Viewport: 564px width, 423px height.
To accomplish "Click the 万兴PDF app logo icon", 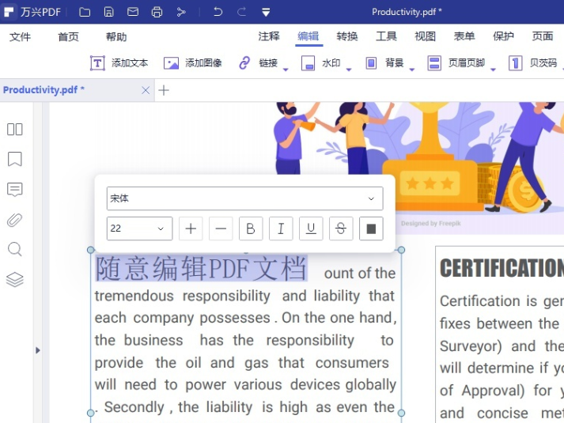I will click(9, 12).
